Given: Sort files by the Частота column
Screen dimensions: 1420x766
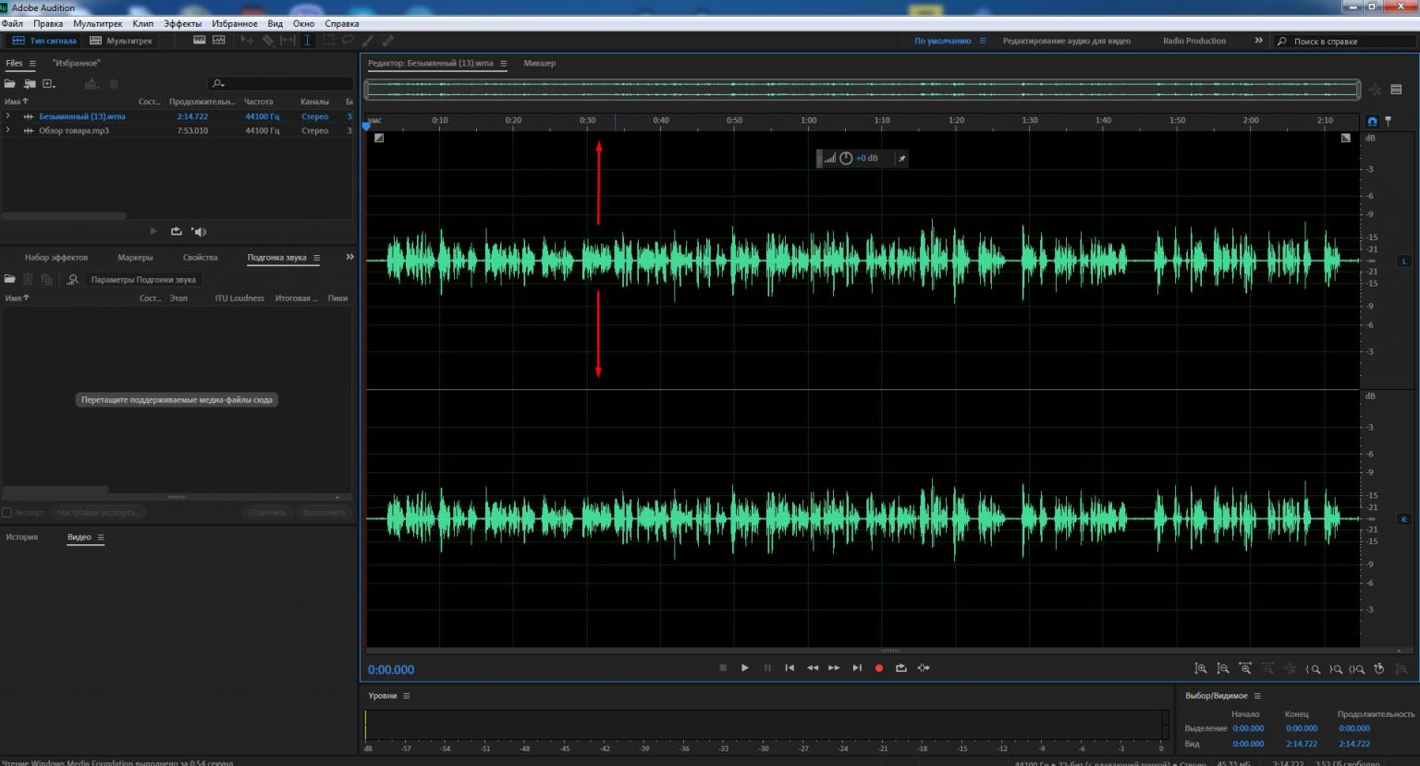Looking at the screenshot, I should tap(259, 102).
